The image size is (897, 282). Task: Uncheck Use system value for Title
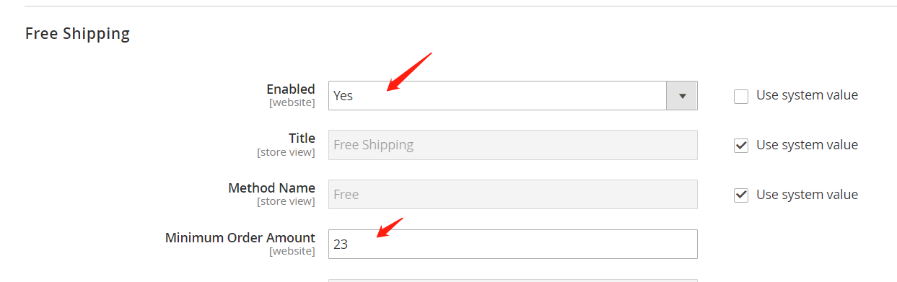click(x=741, y=145)
